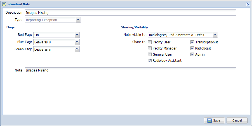The width and height of the screenshot is (252, 126).
Task: Click inside the Note text area
Action: coord(130,88)
